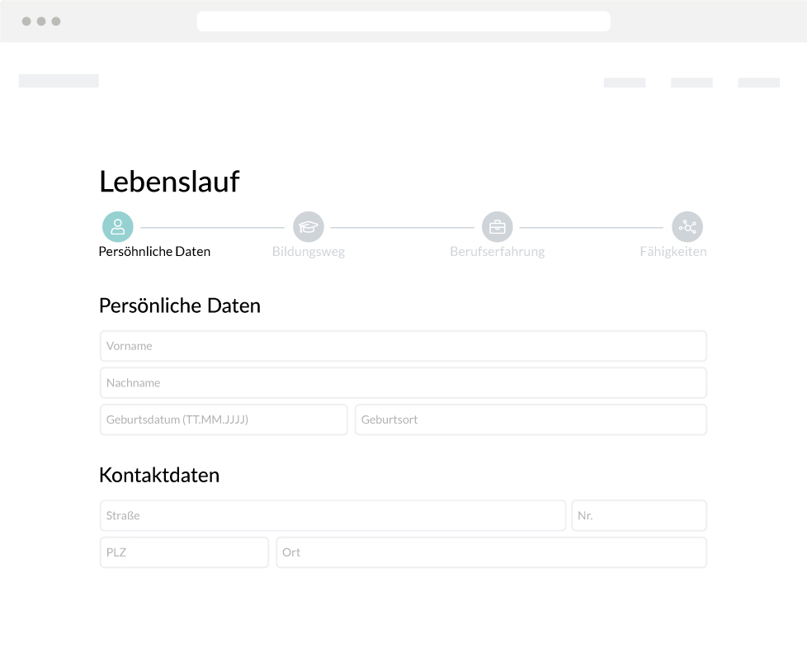Click the Fähigkeiten network nodes icon

[x=687, y=227]
